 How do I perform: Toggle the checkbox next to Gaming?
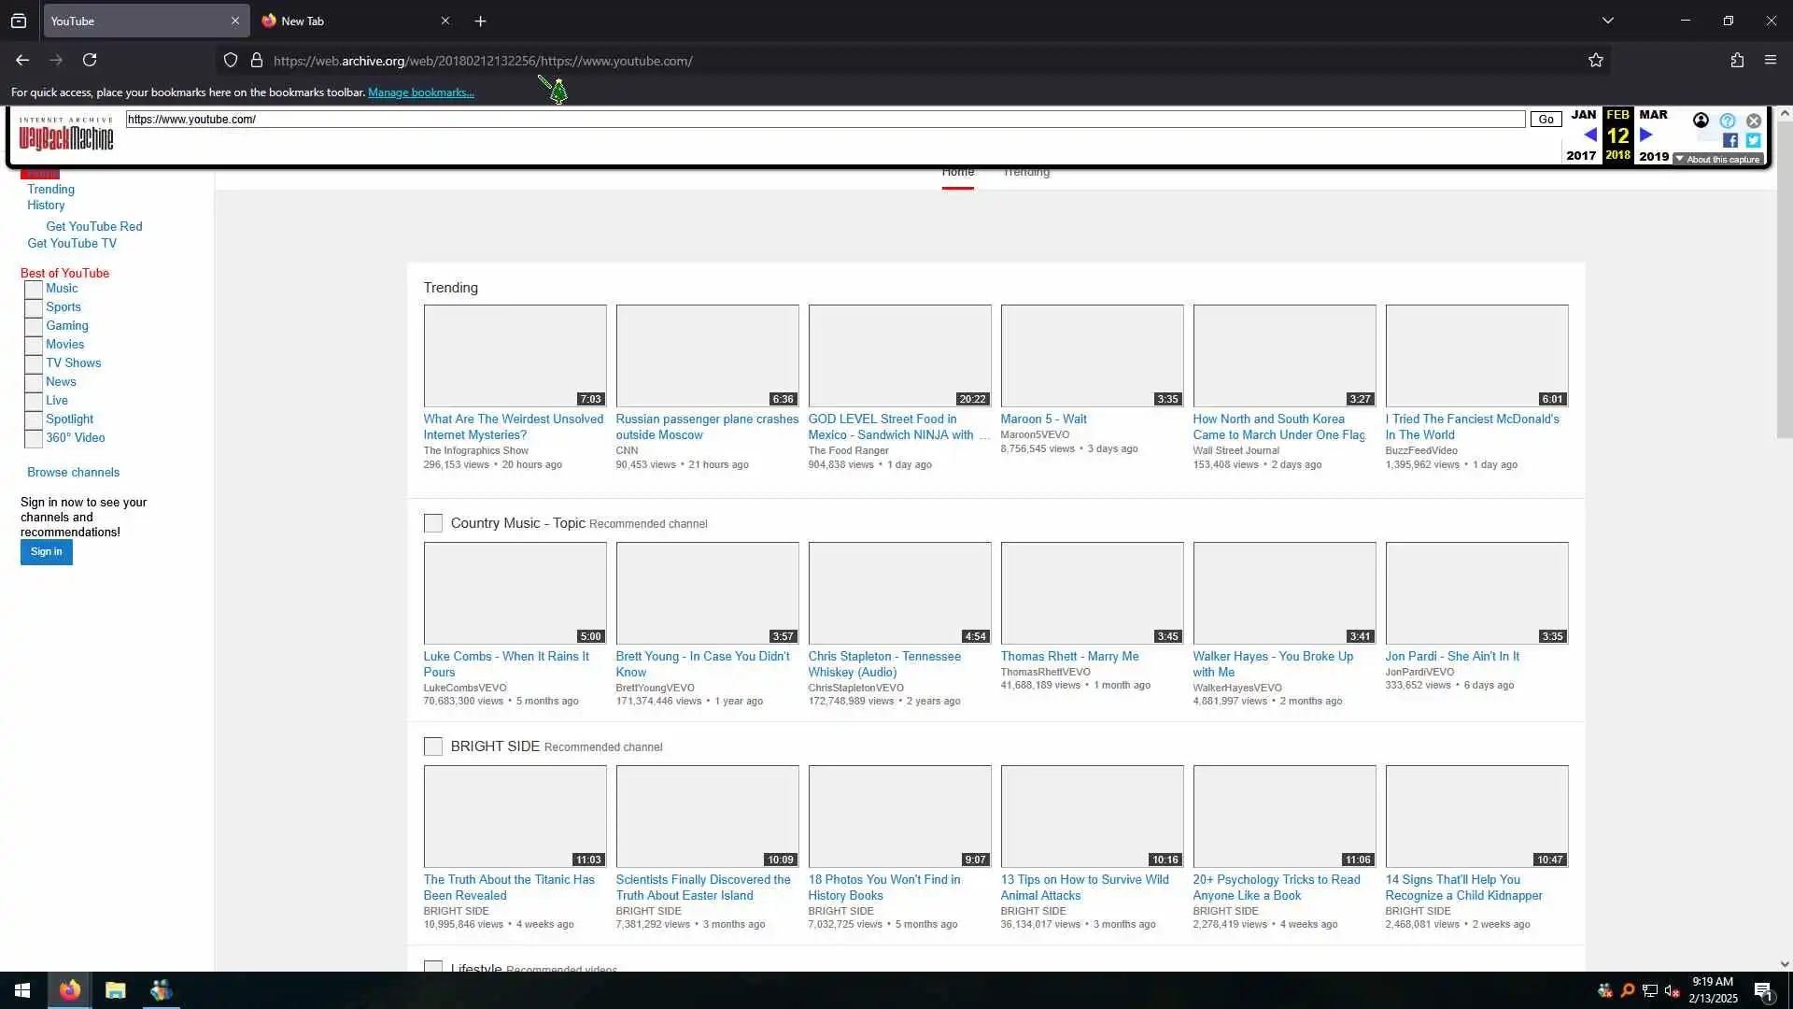34,327
